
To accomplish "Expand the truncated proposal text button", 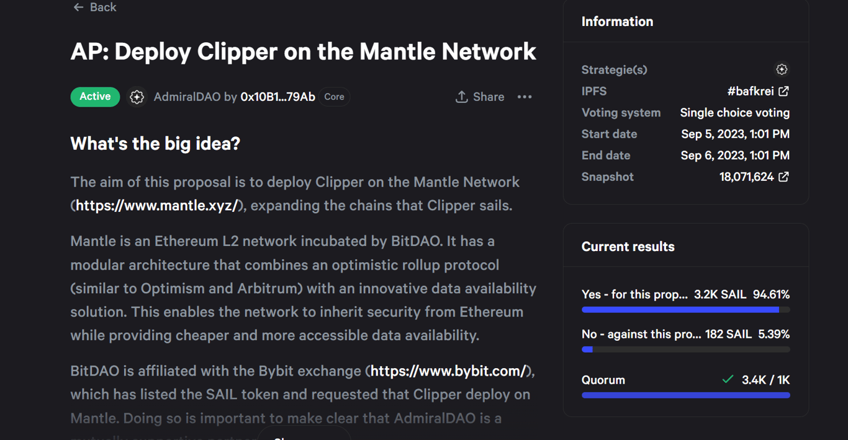I will pyautogui.click(x=304, y=434).
